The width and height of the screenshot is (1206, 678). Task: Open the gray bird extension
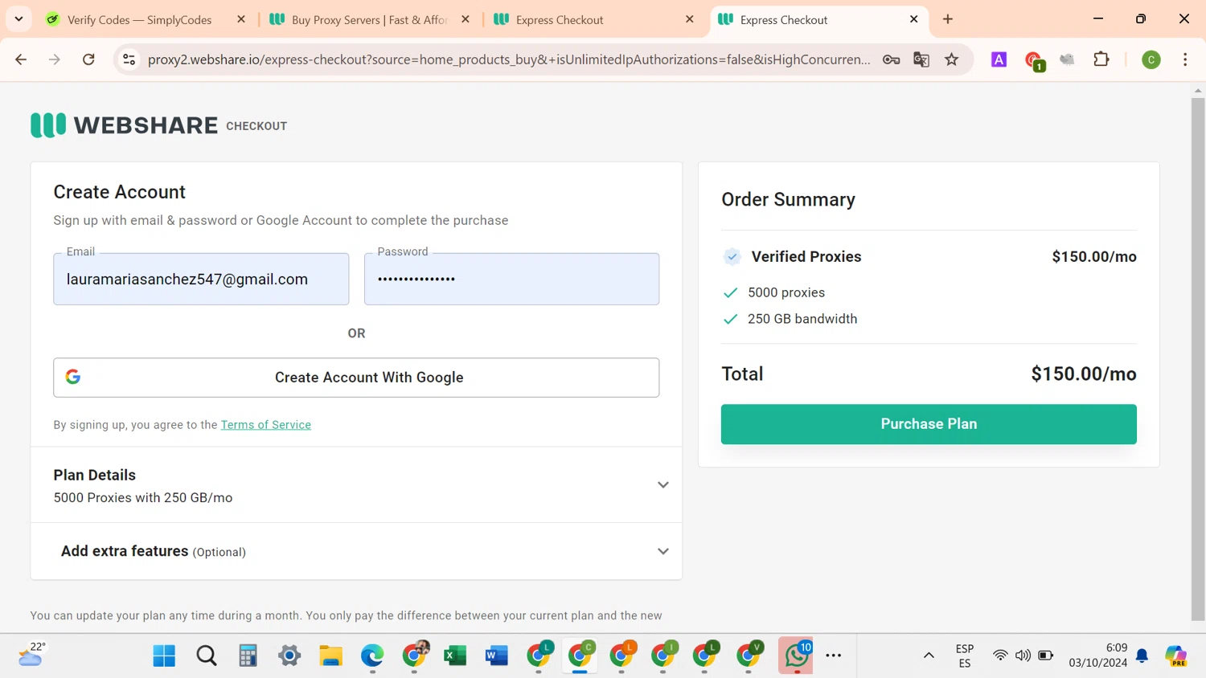tap(1067, 59)
